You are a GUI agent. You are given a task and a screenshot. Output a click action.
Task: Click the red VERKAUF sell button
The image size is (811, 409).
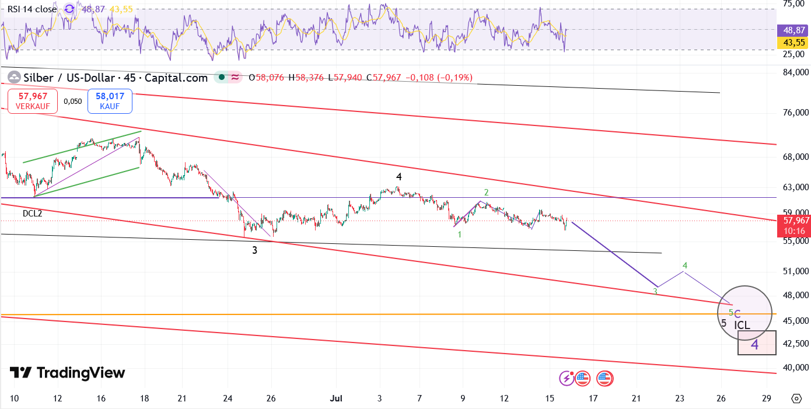[33, 101]
